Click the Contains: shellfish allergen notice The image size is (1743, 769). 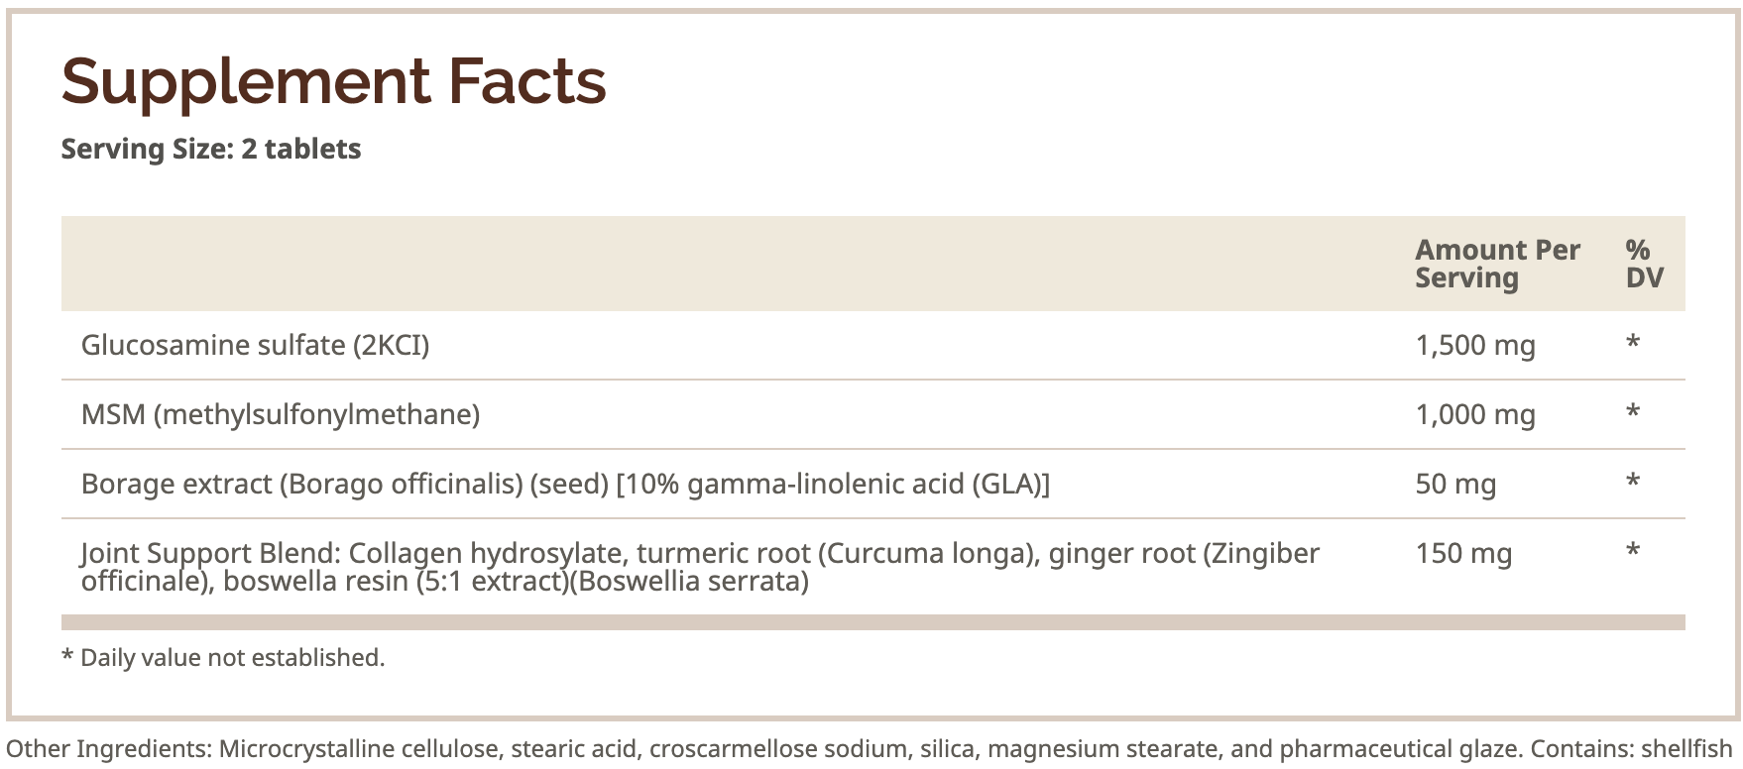click(x=1636, y=749)
